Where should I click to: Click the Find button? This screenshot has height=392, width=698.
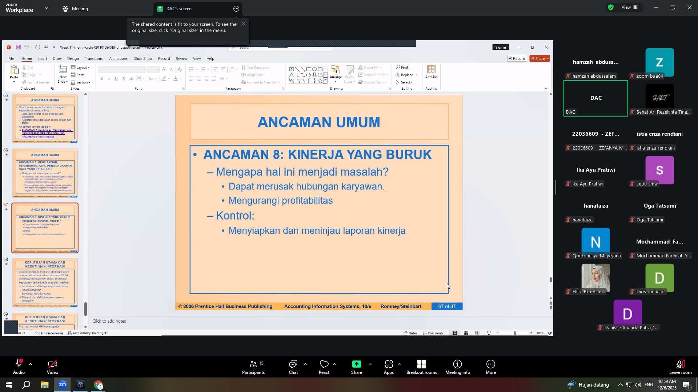click(x=402, y=68)
